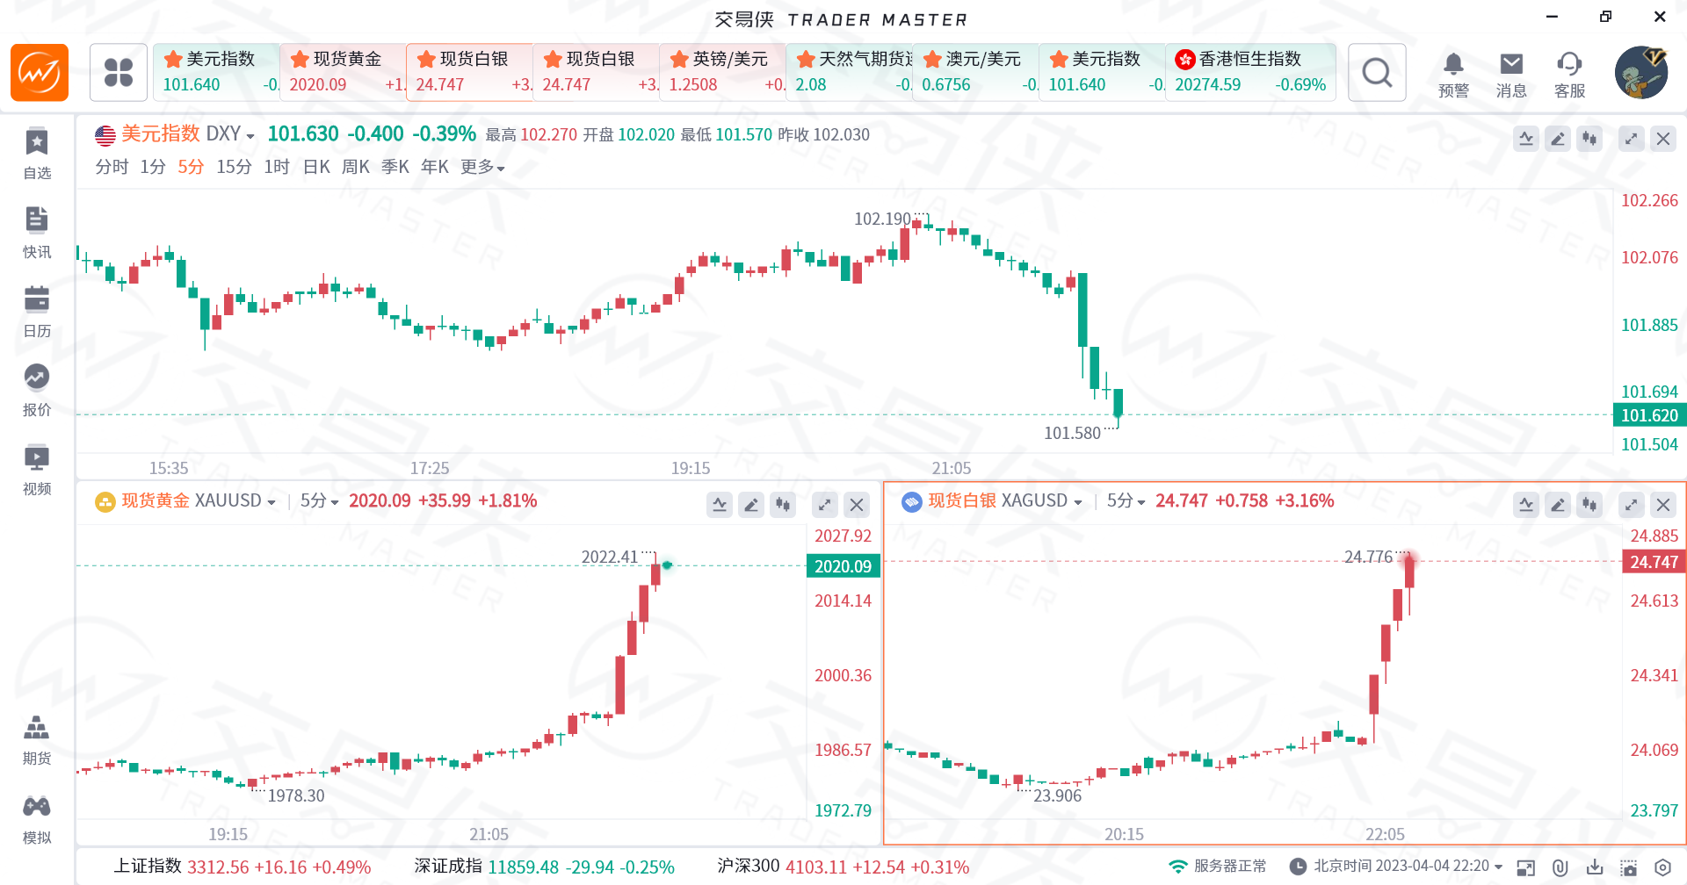Change candlestick chart type on XAGUSD chart
This screenshot has height=885, width=1687.
click(1589, 505)
